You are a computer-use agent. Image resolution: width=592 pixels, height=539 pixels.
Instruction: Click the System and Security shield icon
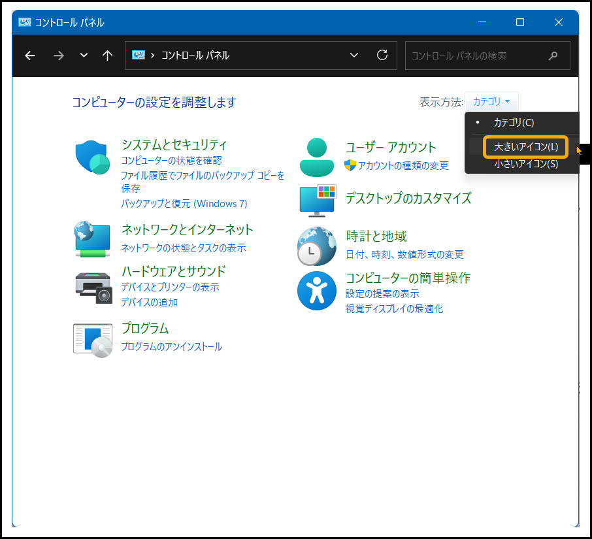click(93, 157)
